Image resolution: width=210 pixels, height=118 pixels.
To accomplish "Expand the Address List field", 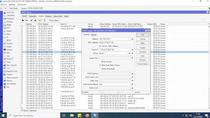I will (x=132, y=88).
